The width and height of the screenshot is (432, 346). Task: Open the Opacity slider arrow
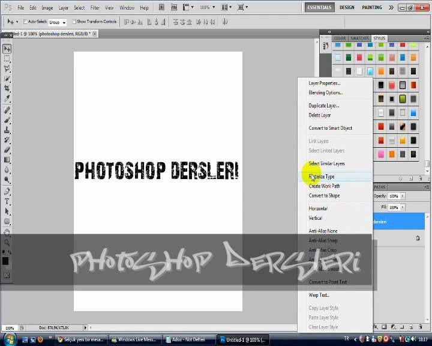[x=403, y=196]
